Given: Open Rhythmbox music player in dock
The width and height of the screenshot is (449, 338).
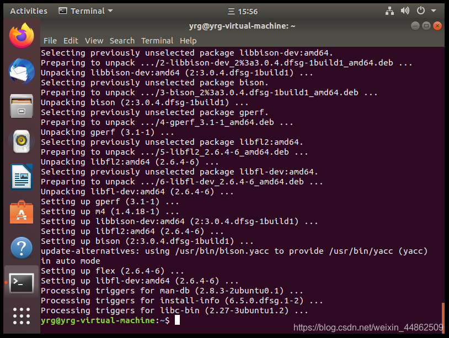Looking at the screenshot, I should [x=22, y=141].
